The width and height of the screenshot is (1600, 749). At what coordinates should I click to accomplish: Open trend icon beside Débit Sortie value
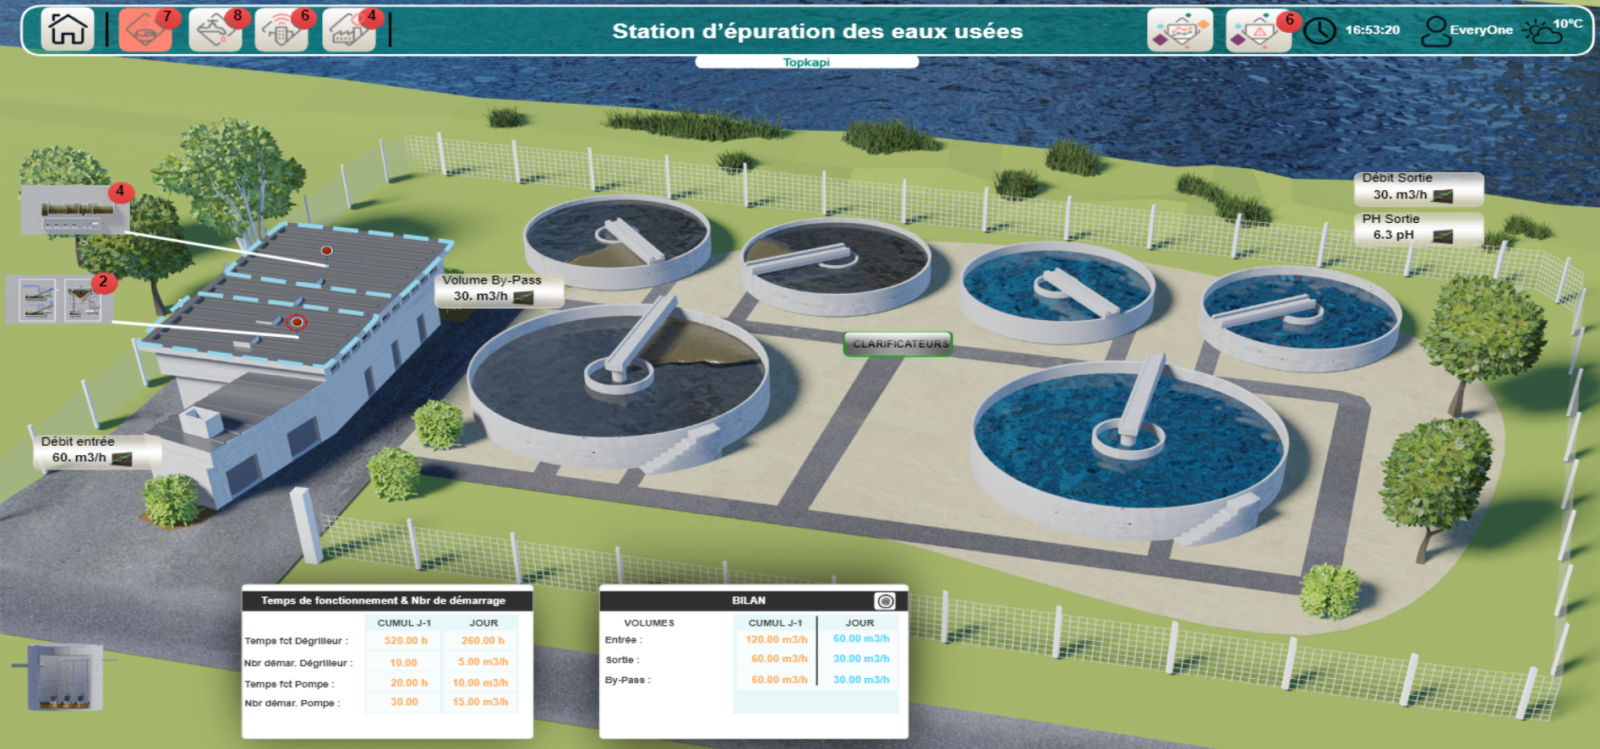[x=1443, y=196]
